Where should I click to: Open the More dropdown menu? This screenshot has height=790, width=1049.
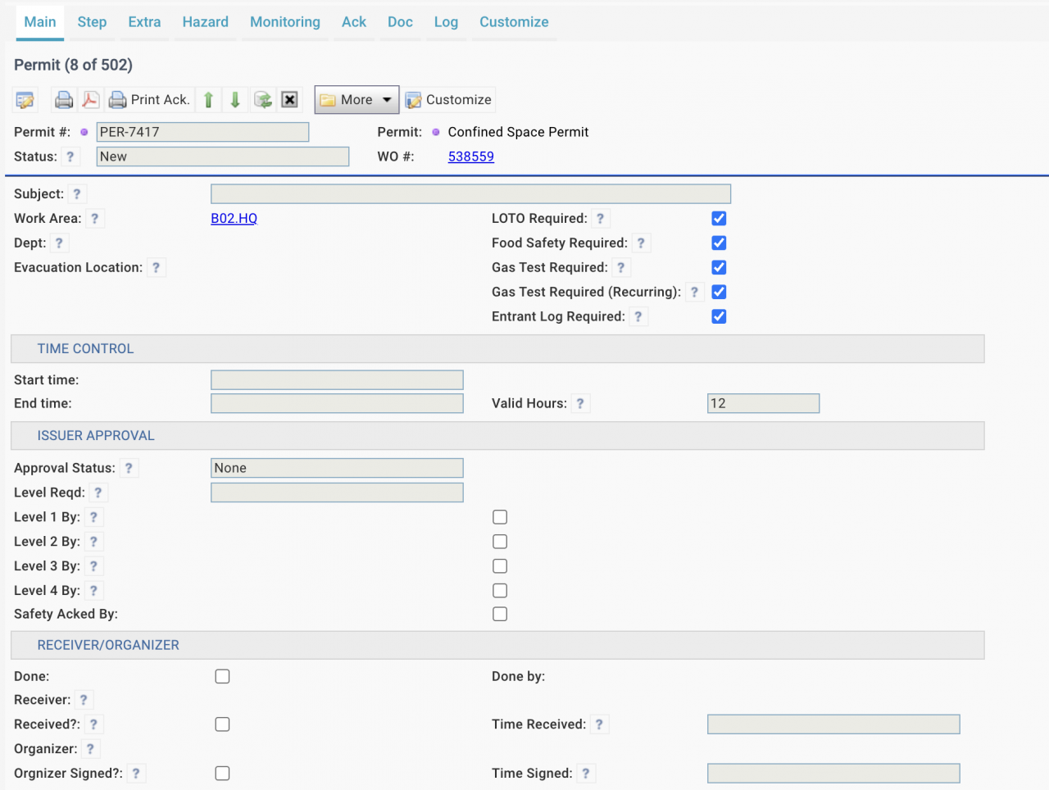tap(356, 100)
